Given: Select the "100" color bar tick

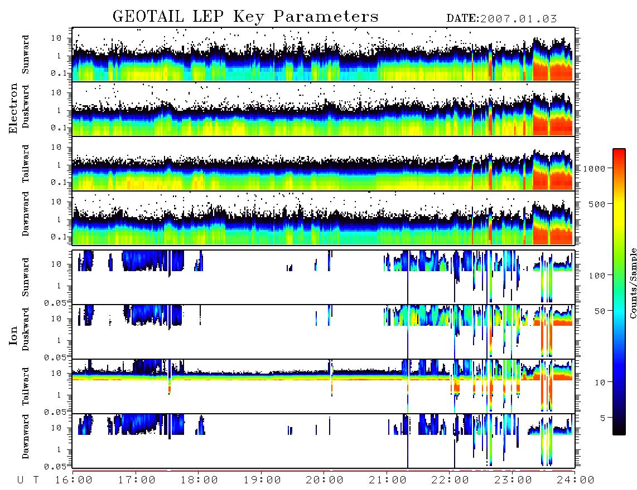Looking at the screenshot, I should pos(597,276).
